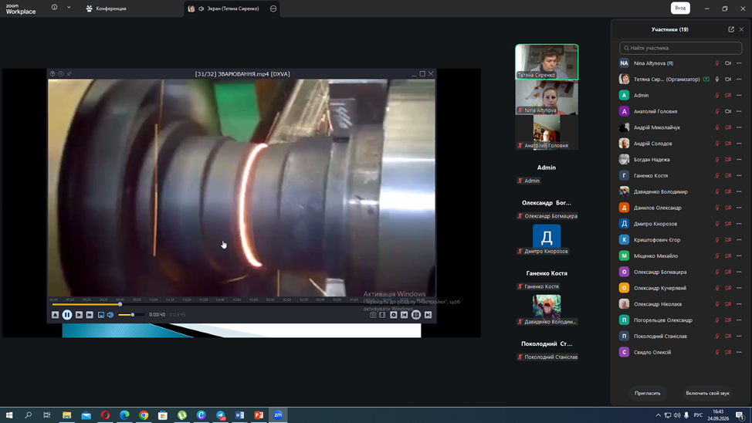Open the Windows notification center icon
The image size is (752, 423).
(740, 415)
